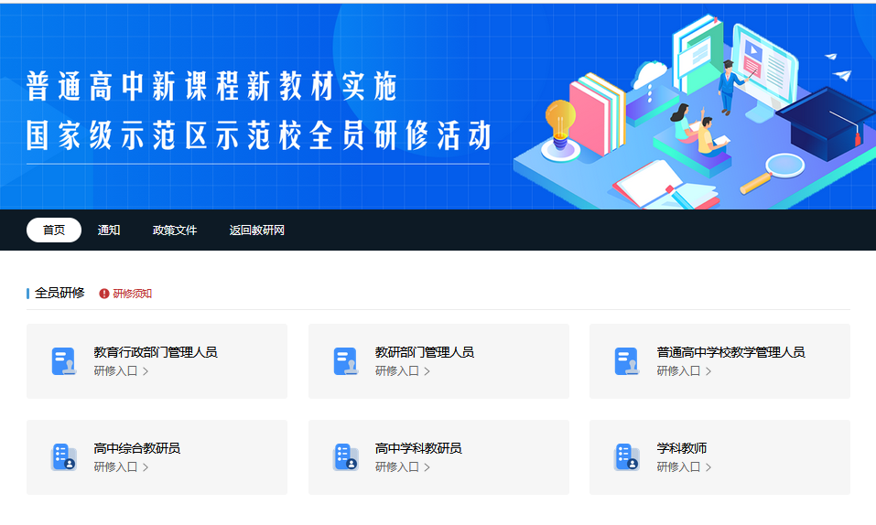Image resolution: width=876 pixels, height=525 pixels.
Task: Open the 政策文件 menu item
Action: pos(175,230)
